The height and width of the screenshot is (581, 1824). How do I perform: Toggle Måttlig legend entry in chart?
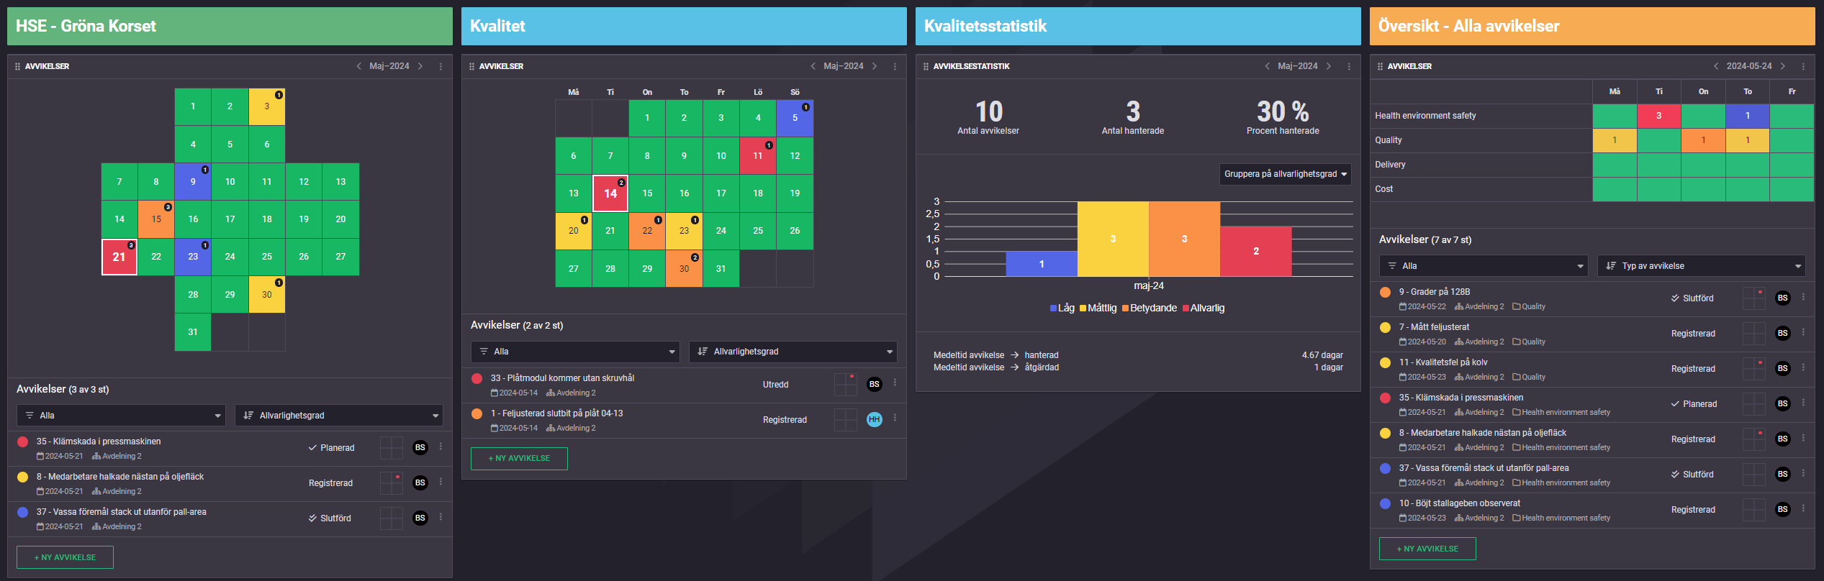pos(1098,308)
